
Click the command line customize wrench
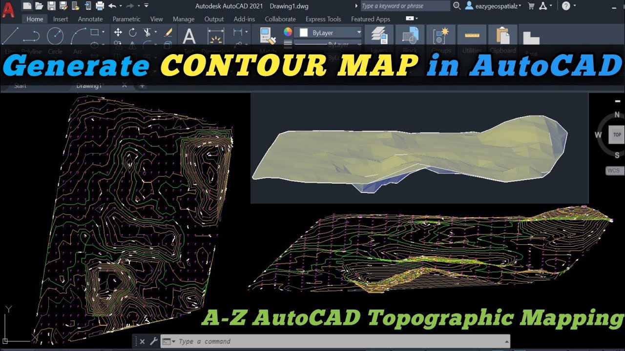(153, 341)
